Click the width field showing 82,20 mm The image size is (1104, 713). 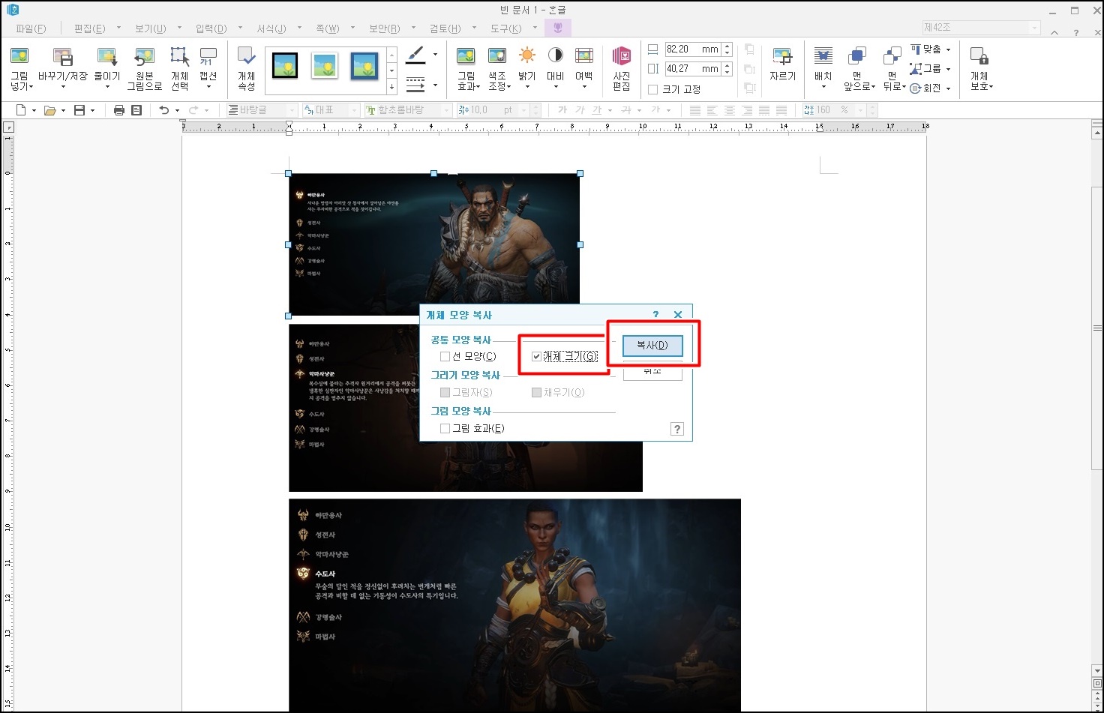pyautogui.click(x=692, y=49)
